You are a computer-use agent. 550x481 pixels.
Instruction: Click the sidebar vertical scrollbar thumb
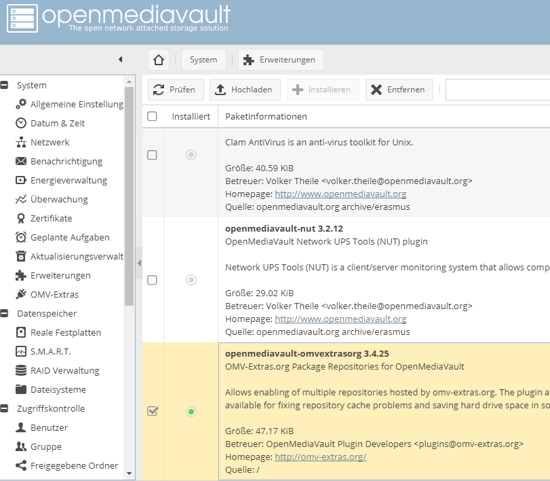click(x=129, y=196)
